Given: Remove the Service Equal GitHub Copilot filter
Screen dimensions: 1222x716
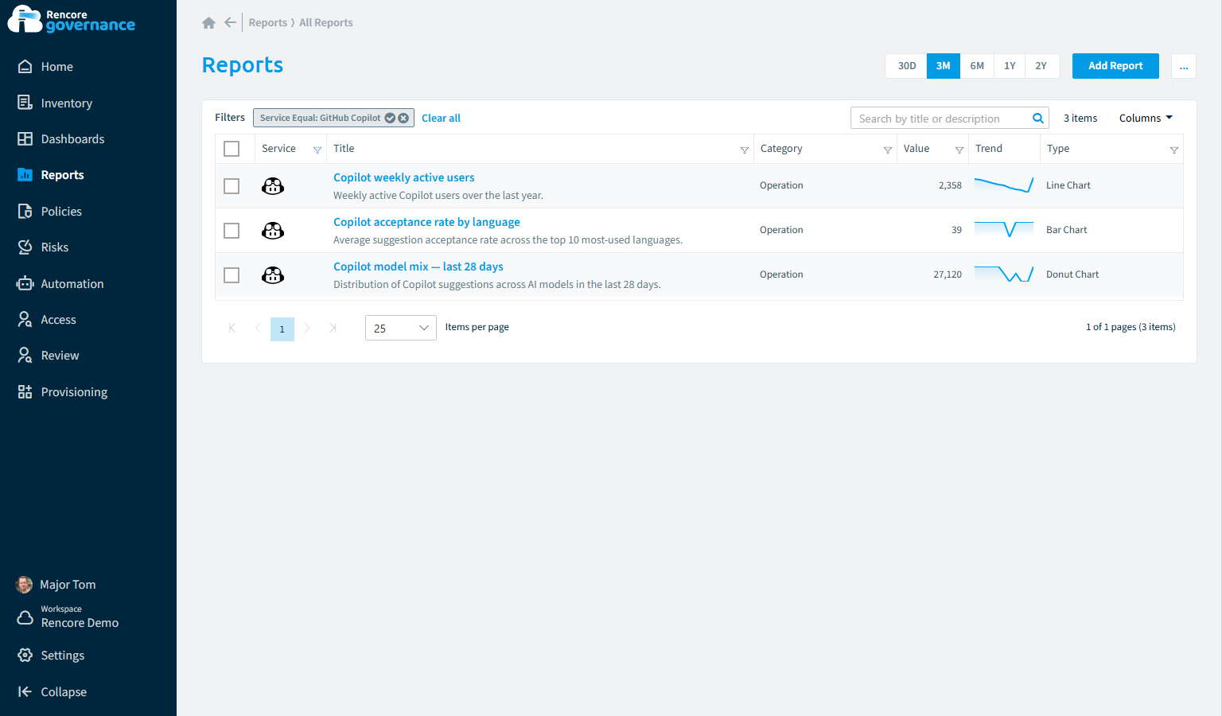Looking at the screenshot, I should [x=403, y=118].
